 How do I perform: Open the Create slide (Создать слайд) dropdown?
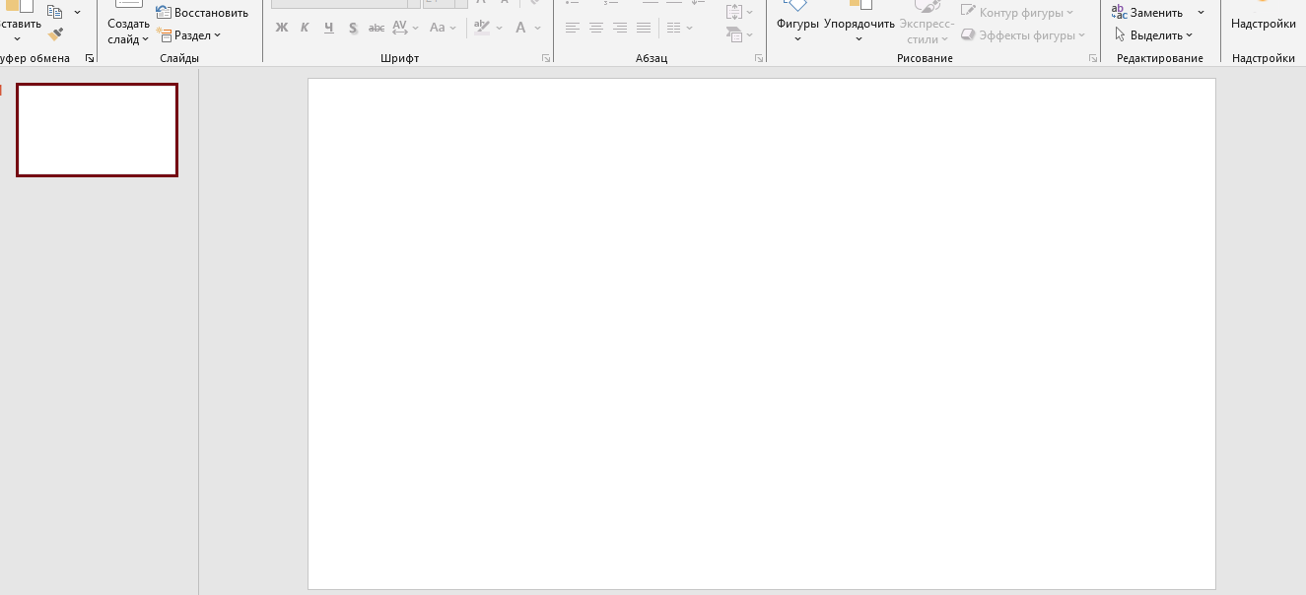[x=128, y=39]
